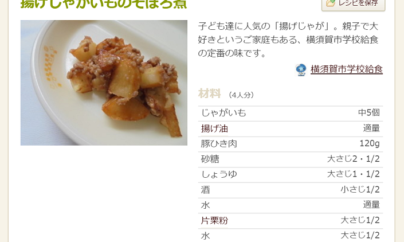
Task: Click the fried potato dish photo
Action: (104, 83)
